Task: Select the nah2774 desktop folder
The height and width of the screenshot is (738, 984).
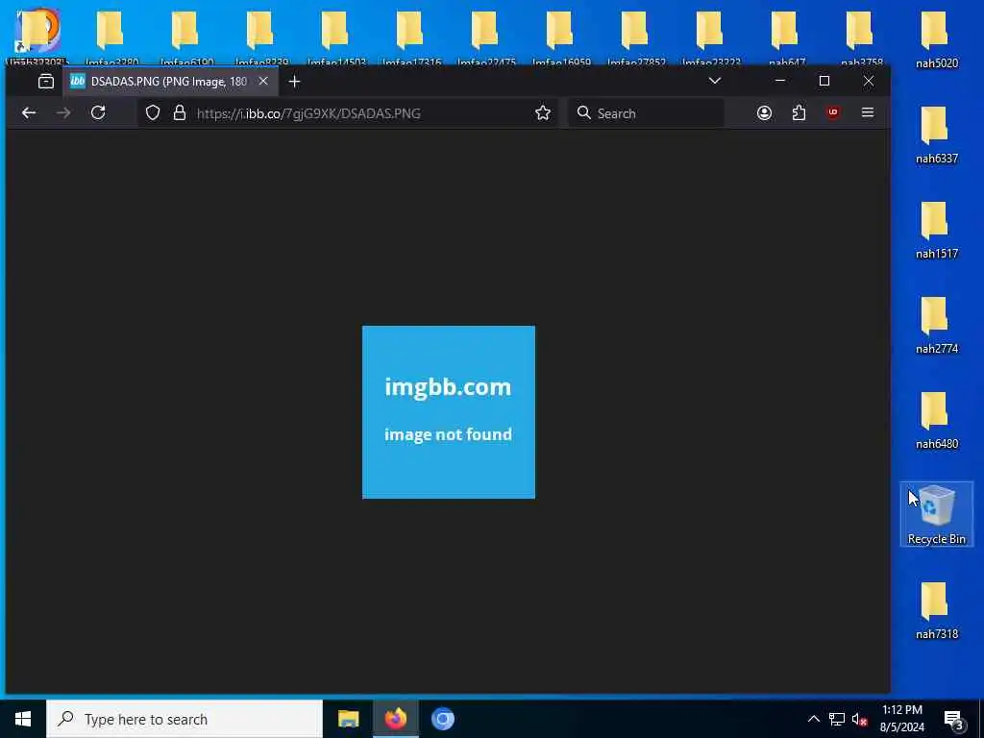Action: [x=936, y=325]
